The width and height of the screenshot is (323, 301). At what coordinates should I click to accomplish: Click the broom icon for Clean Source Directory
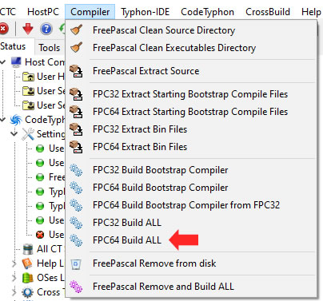pyautogui.click(x=76, y=30)
